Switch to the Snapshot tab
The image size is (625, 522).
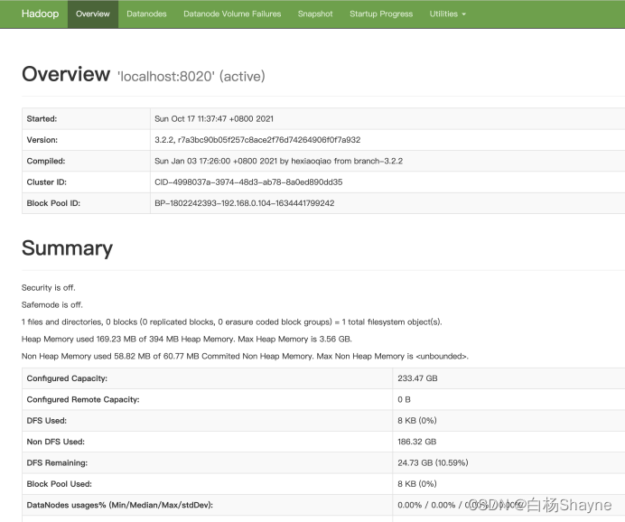point(315,14)
